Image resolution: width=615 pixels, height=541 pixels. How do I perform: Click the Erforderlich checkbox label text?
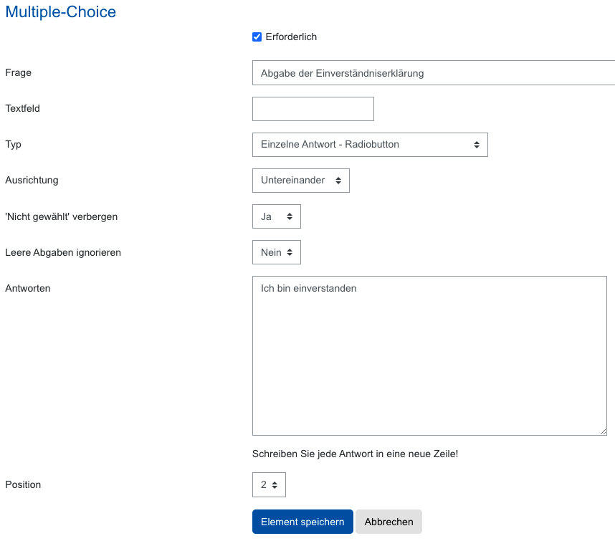point(291,37)
